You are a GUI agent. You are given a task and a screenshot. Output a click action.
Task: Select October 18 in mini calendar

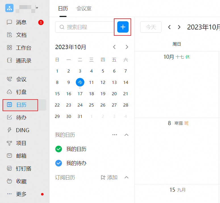coord(91,94)
